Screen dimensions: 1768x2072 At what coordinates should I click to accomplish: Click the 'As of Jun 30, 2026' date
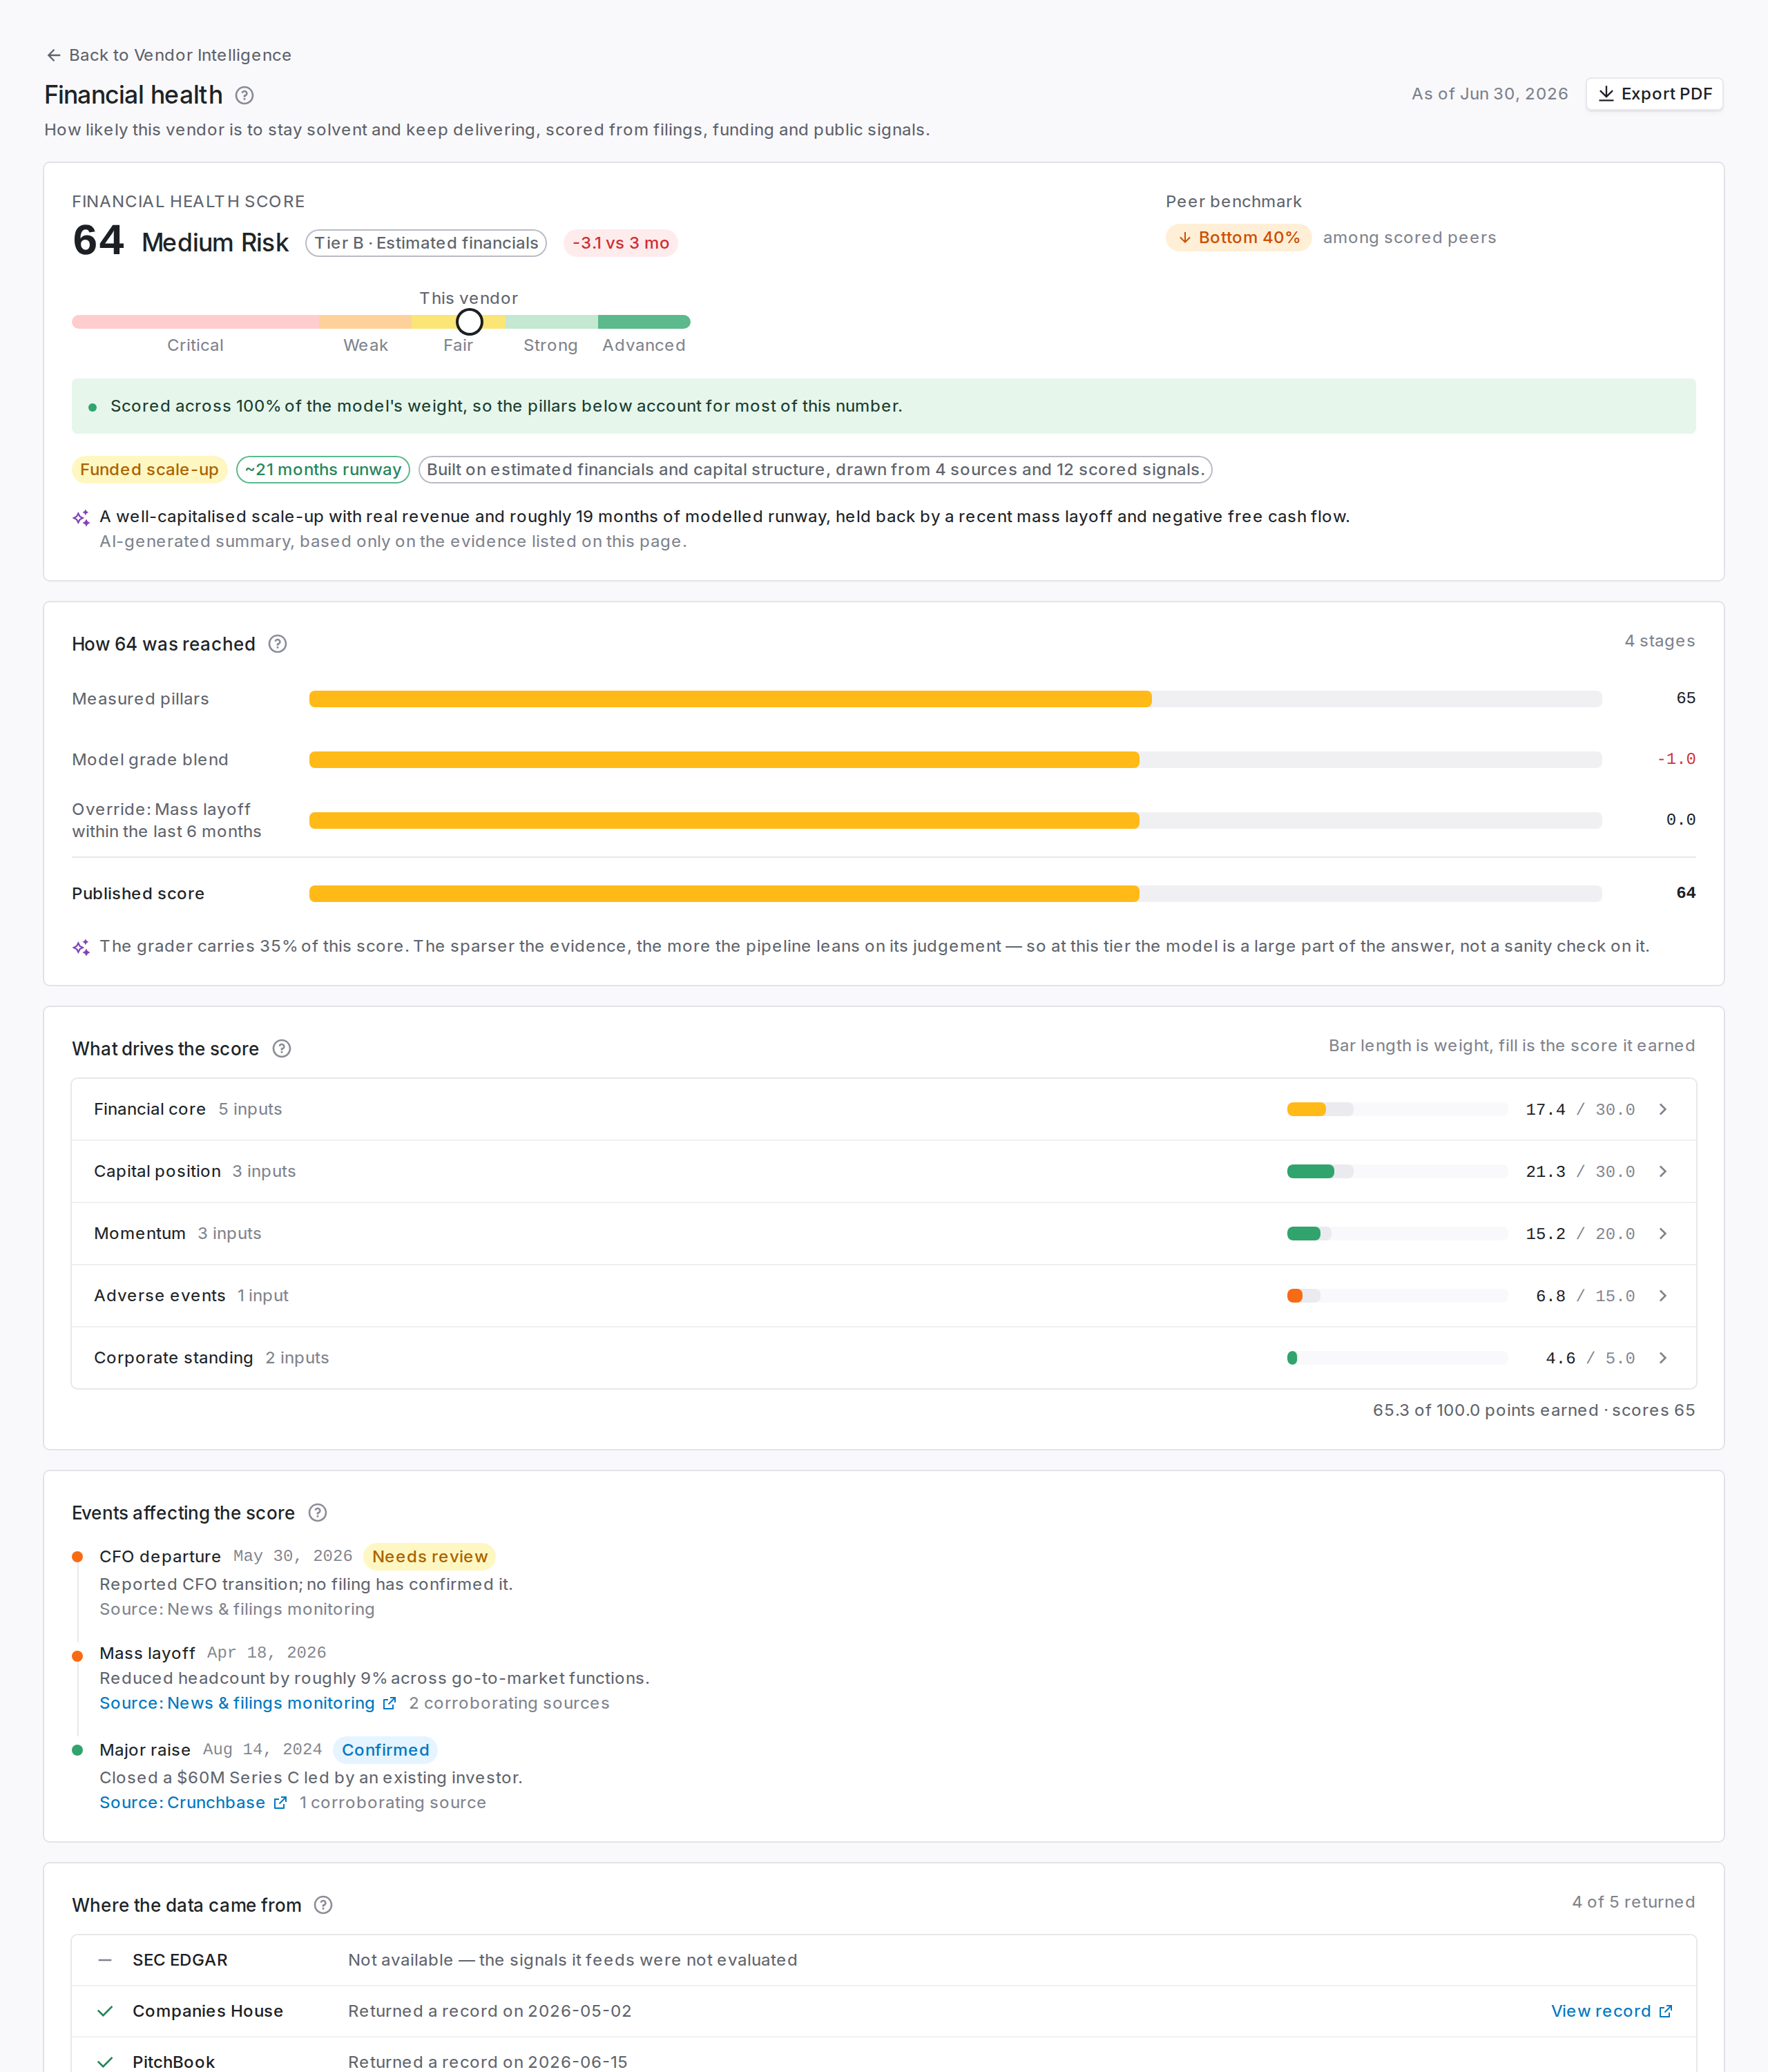coord(1489,94)
